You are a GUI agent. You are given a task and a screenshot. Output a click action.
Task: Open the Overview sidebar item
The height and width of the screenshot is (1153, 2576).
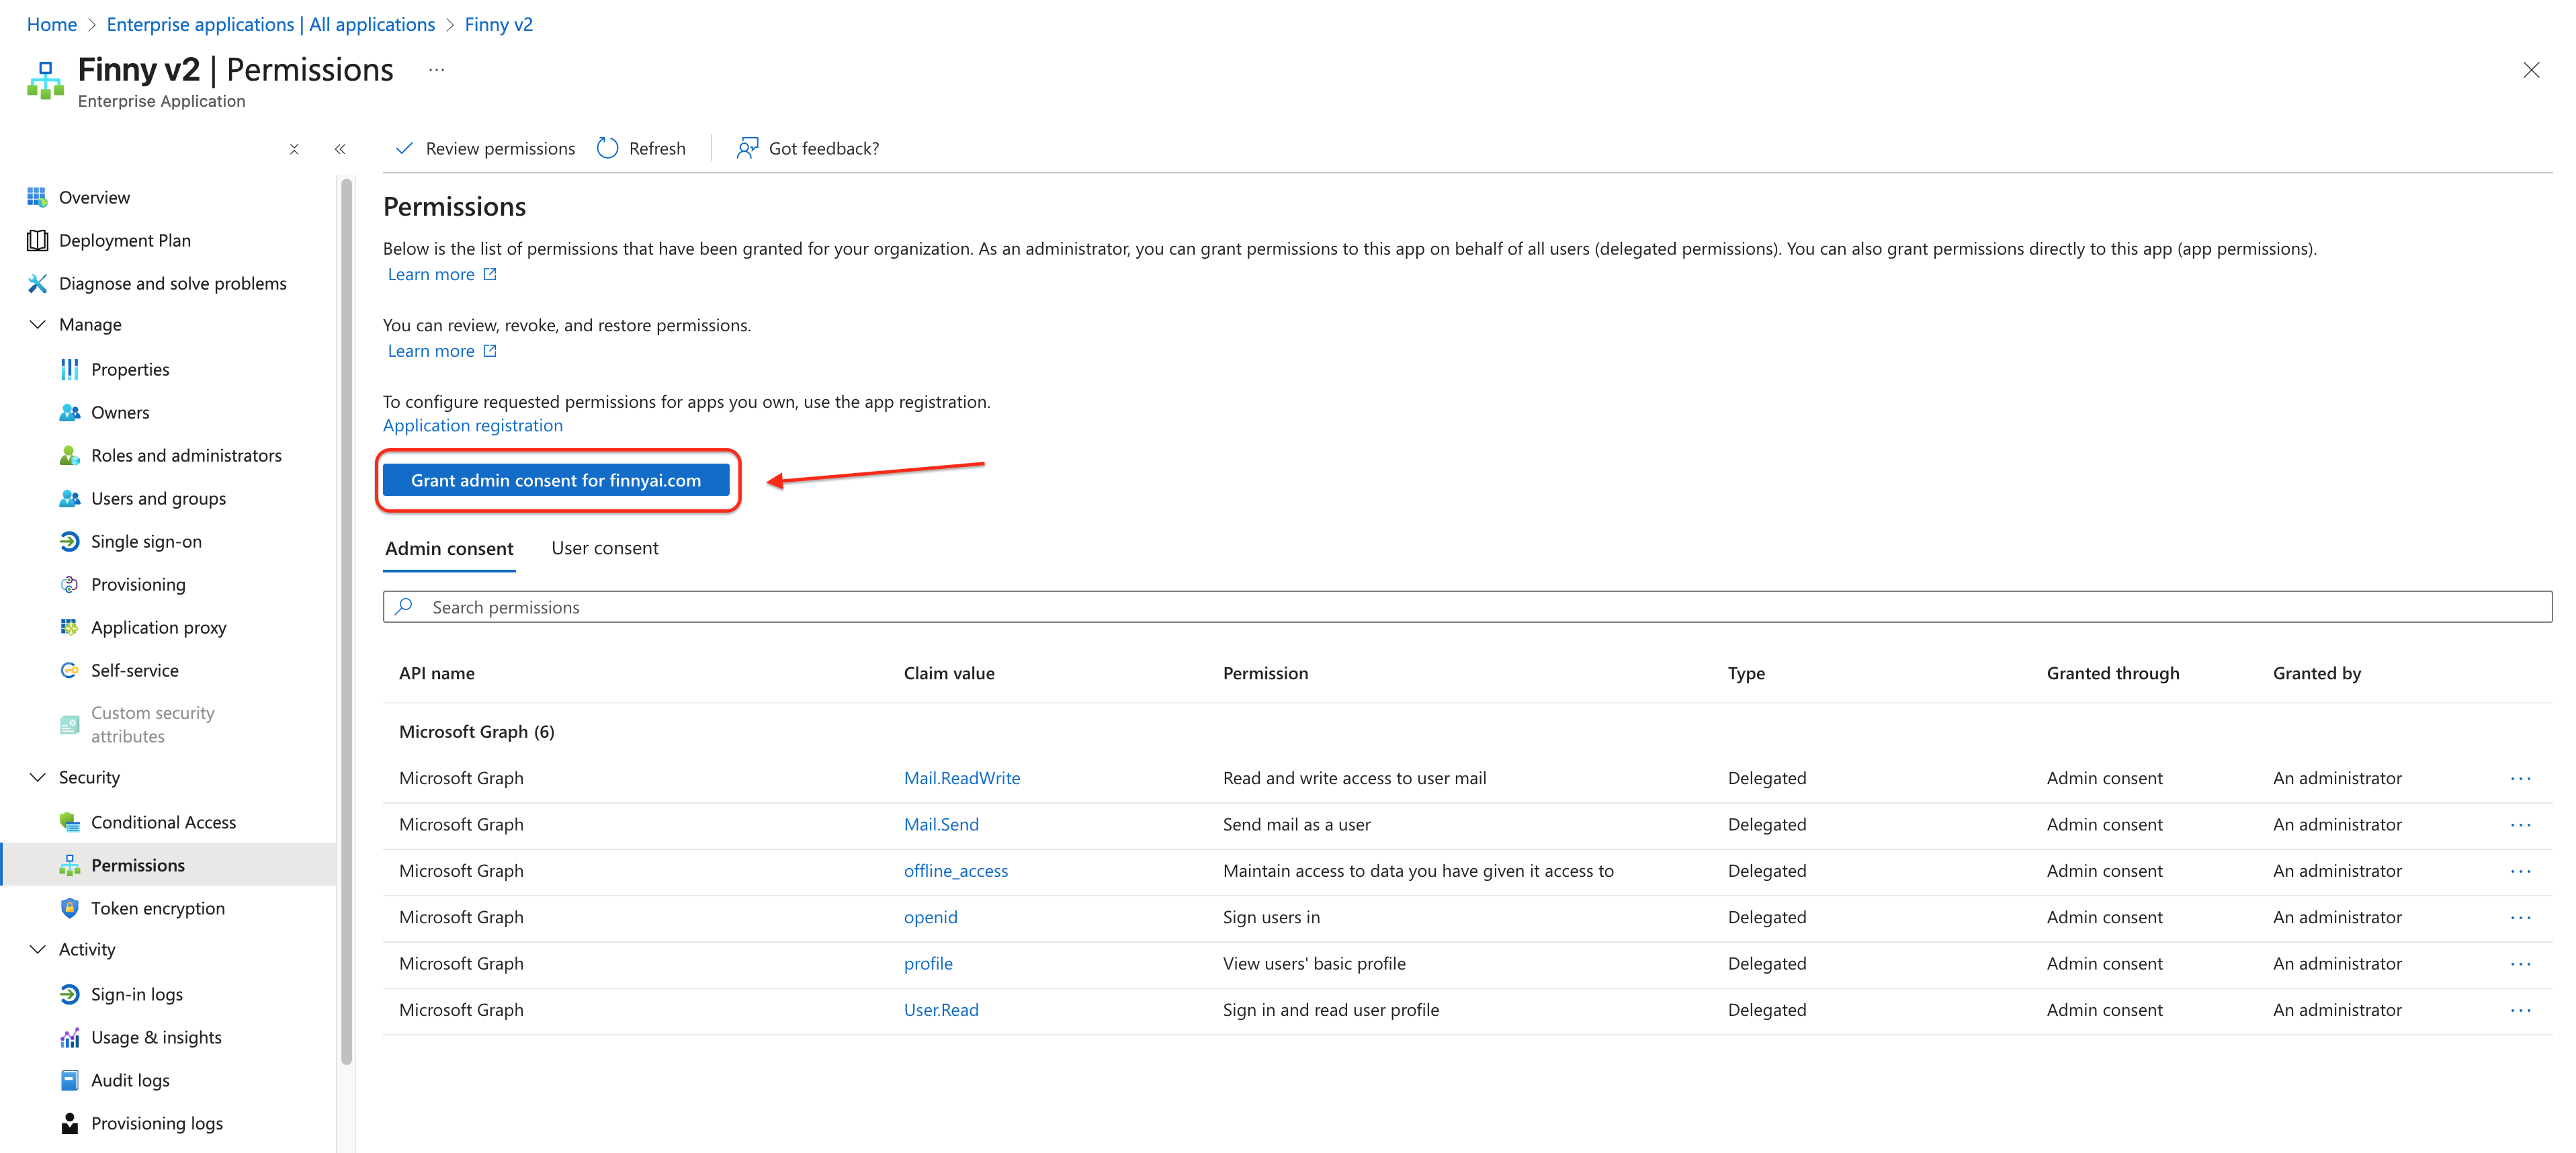click(x=94, y=197)
